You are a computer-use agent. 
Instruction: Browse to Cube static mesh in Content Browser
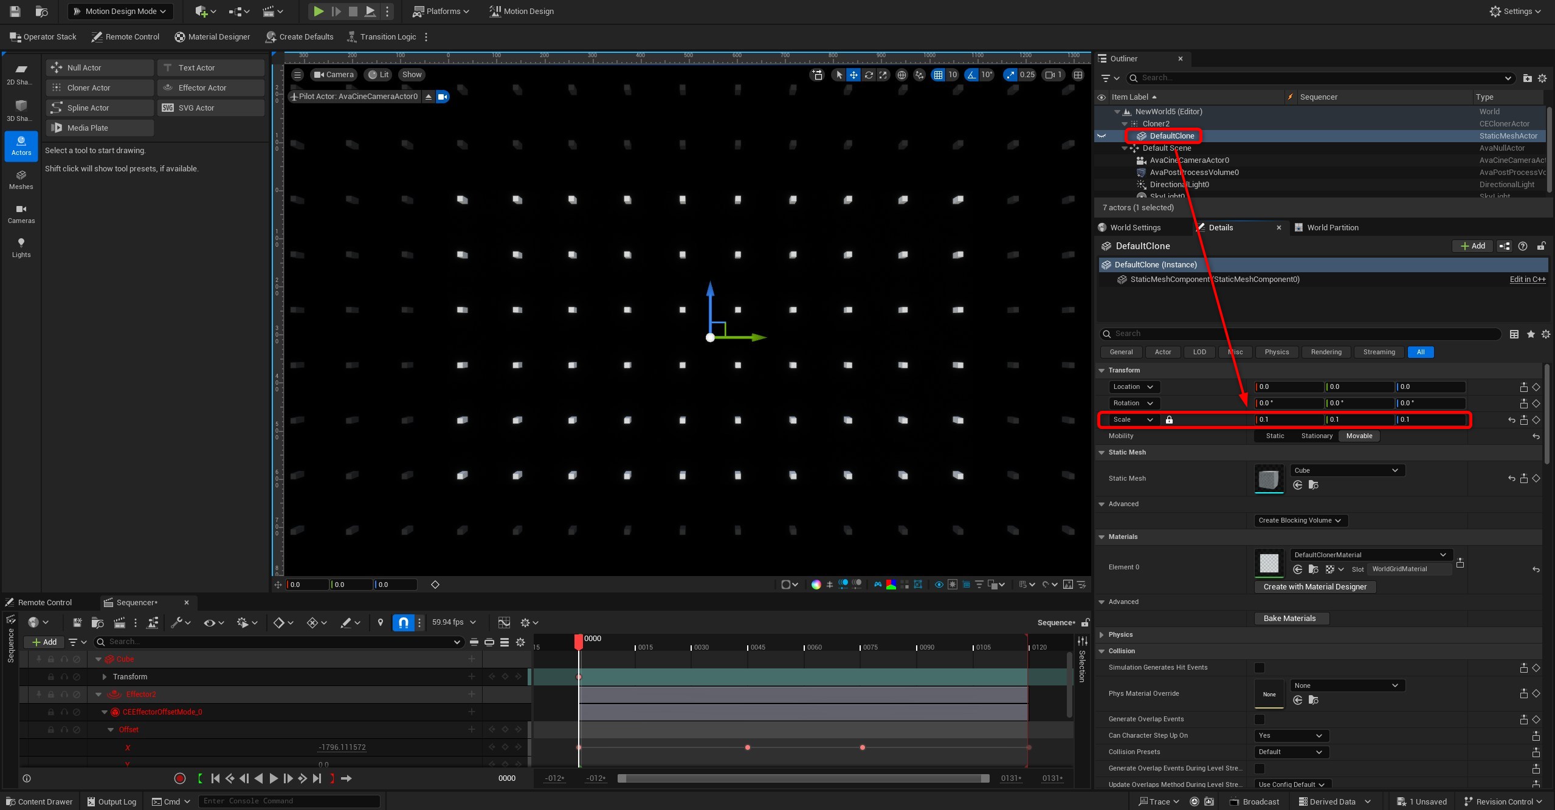1313,485
